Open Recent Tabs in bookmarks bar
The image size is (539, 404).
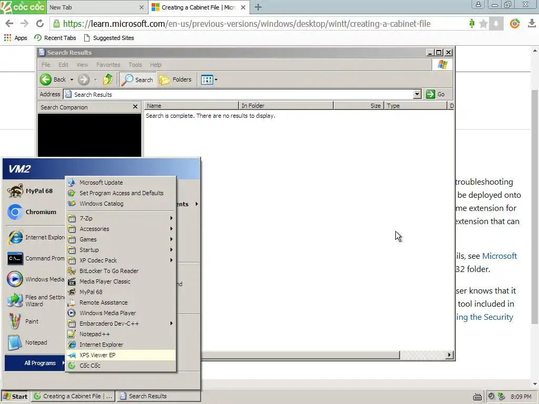coord(55,38)
